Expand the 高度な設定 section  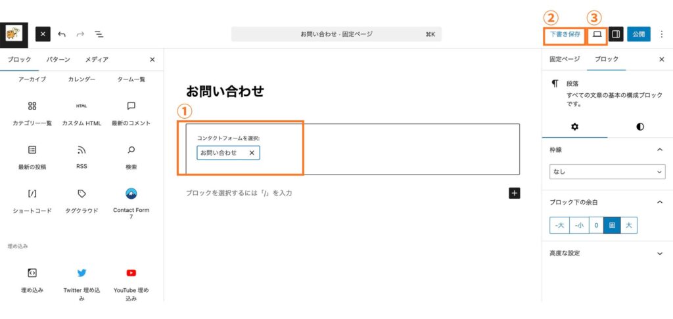pyautogui.click(x=660, y=253)
